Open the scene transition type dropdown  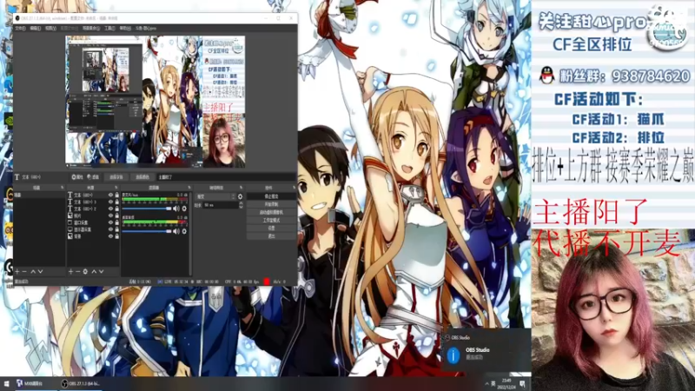point(215,196)
